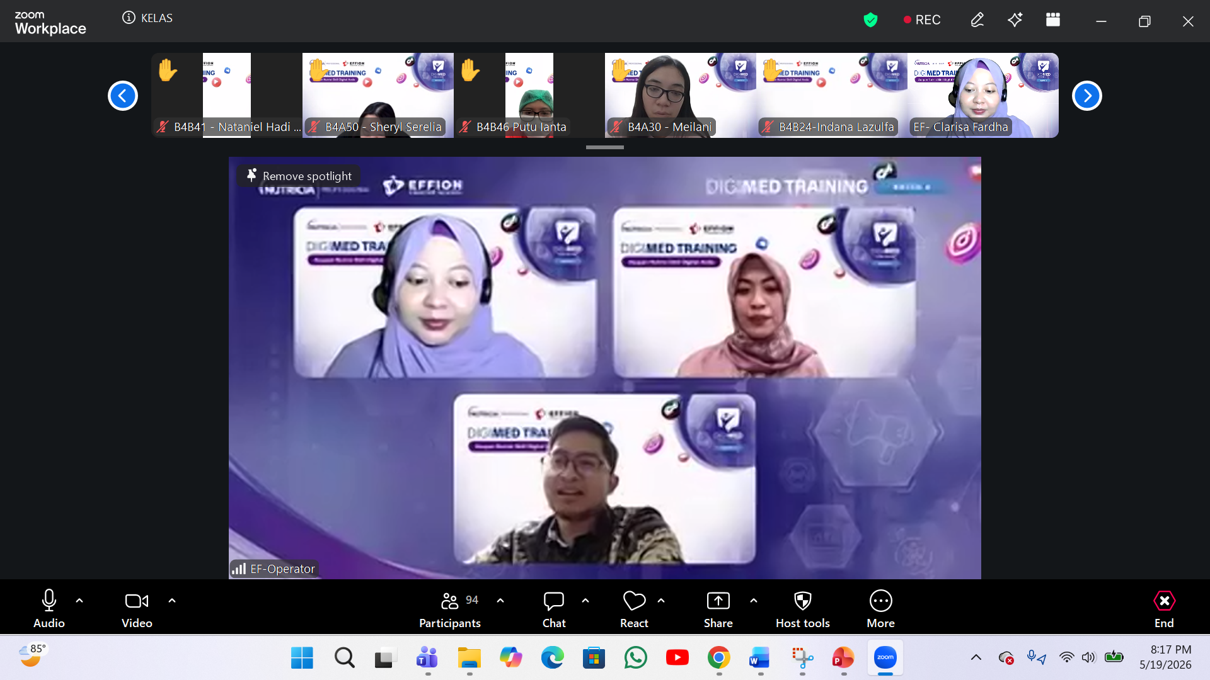Screen dimensions: 1210x680
Task: Expand Audio options arrow
Action: 79,601
